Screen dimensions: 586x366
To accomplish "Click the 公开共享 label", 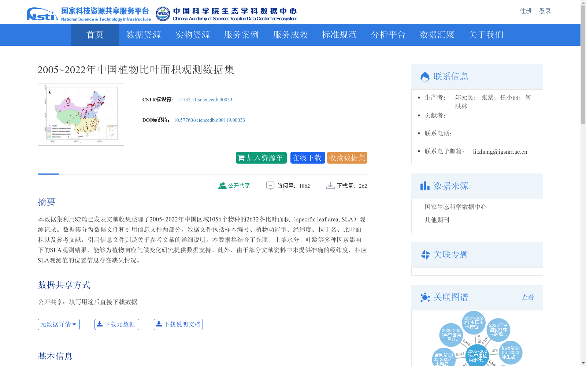I will pyautogui.click(x=239, y=186).
